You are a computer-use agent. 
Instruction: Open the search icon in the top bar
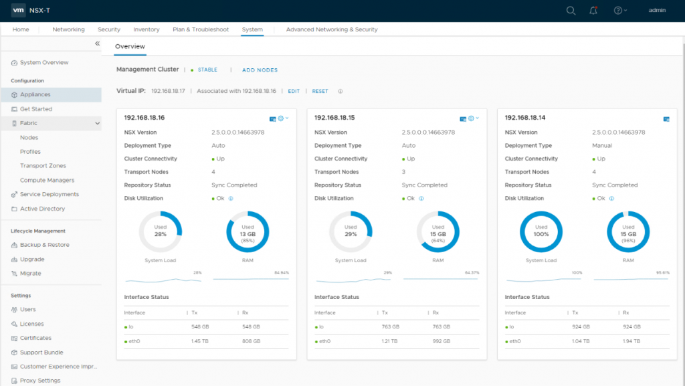(570, 10)
